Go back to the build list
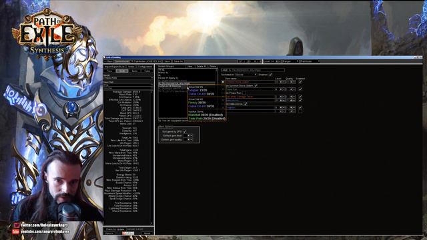The width and height of the screenshot is (427, 240). (108, 61)
